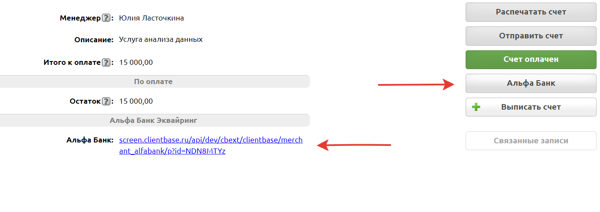600x212 pixels.
Task: Click the Альфа Банк field label before the link
Action: (89, 140)
